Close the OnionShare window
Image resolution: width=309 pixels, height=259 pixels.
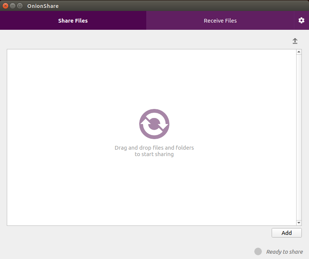5,6
